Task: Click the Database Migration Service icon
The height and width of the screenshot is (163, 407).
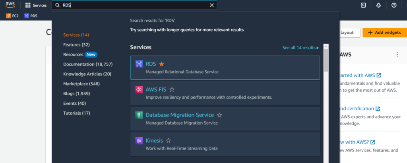Action: [x=139, y=115]
